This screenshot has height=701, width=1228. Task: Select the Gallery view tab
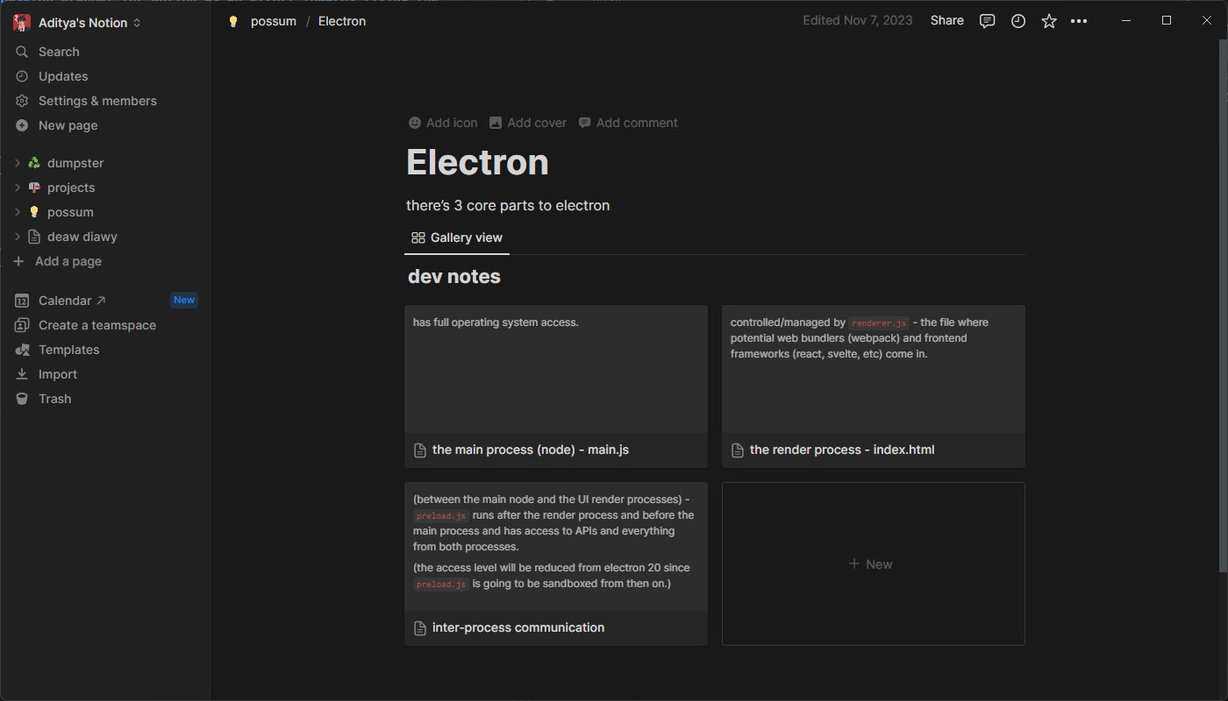(x=457, y=237)
